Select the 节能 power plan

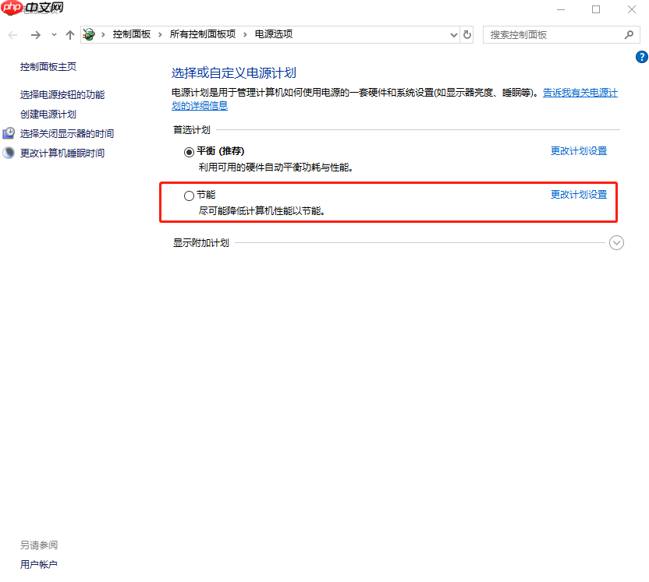tap(188, 195)
